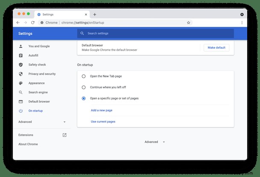Expand Advanced section in sidebar
260x177 pixels.
(42, 122)
